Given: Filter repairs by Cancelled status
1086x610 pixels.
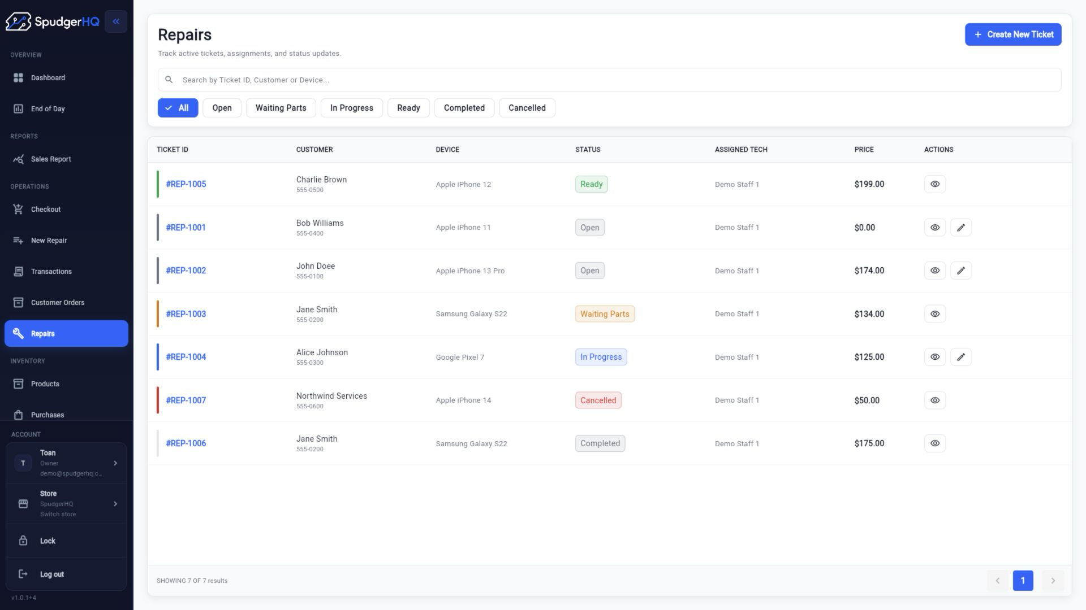Looking at the screenshot, I should [x=527, y=108].
